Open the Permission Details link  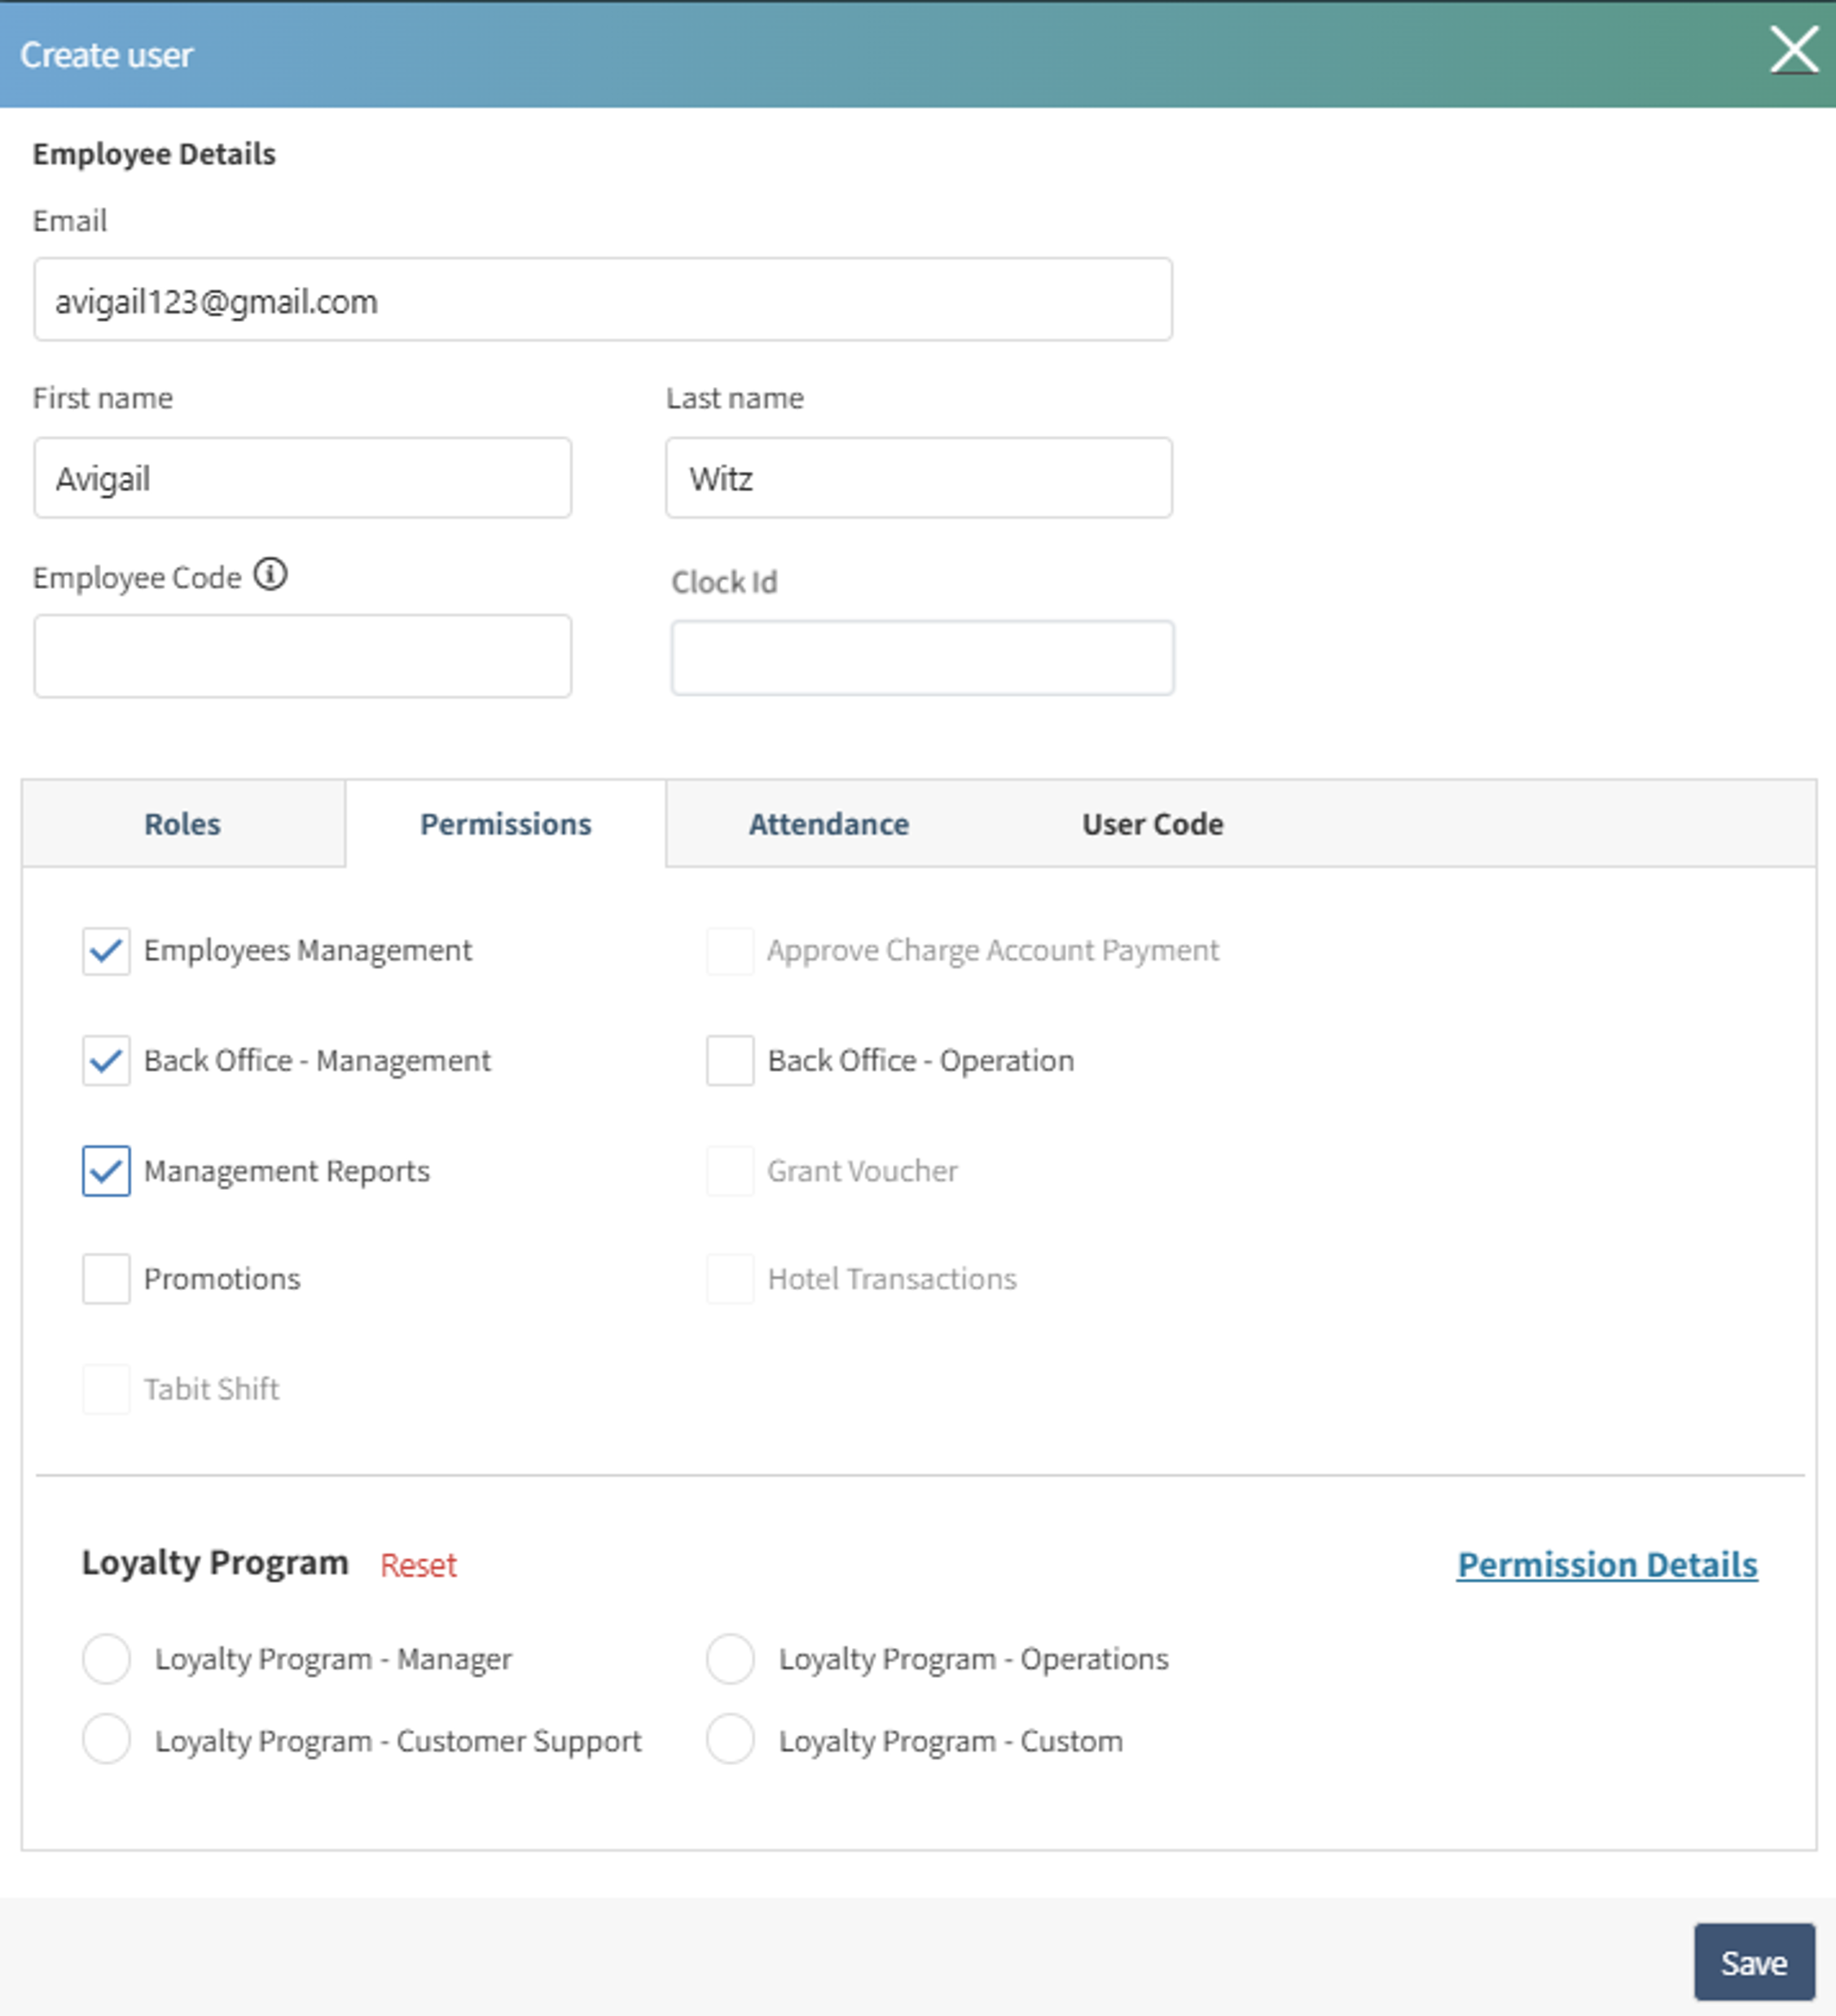pyautogui.click(x=1606, y=1565)
